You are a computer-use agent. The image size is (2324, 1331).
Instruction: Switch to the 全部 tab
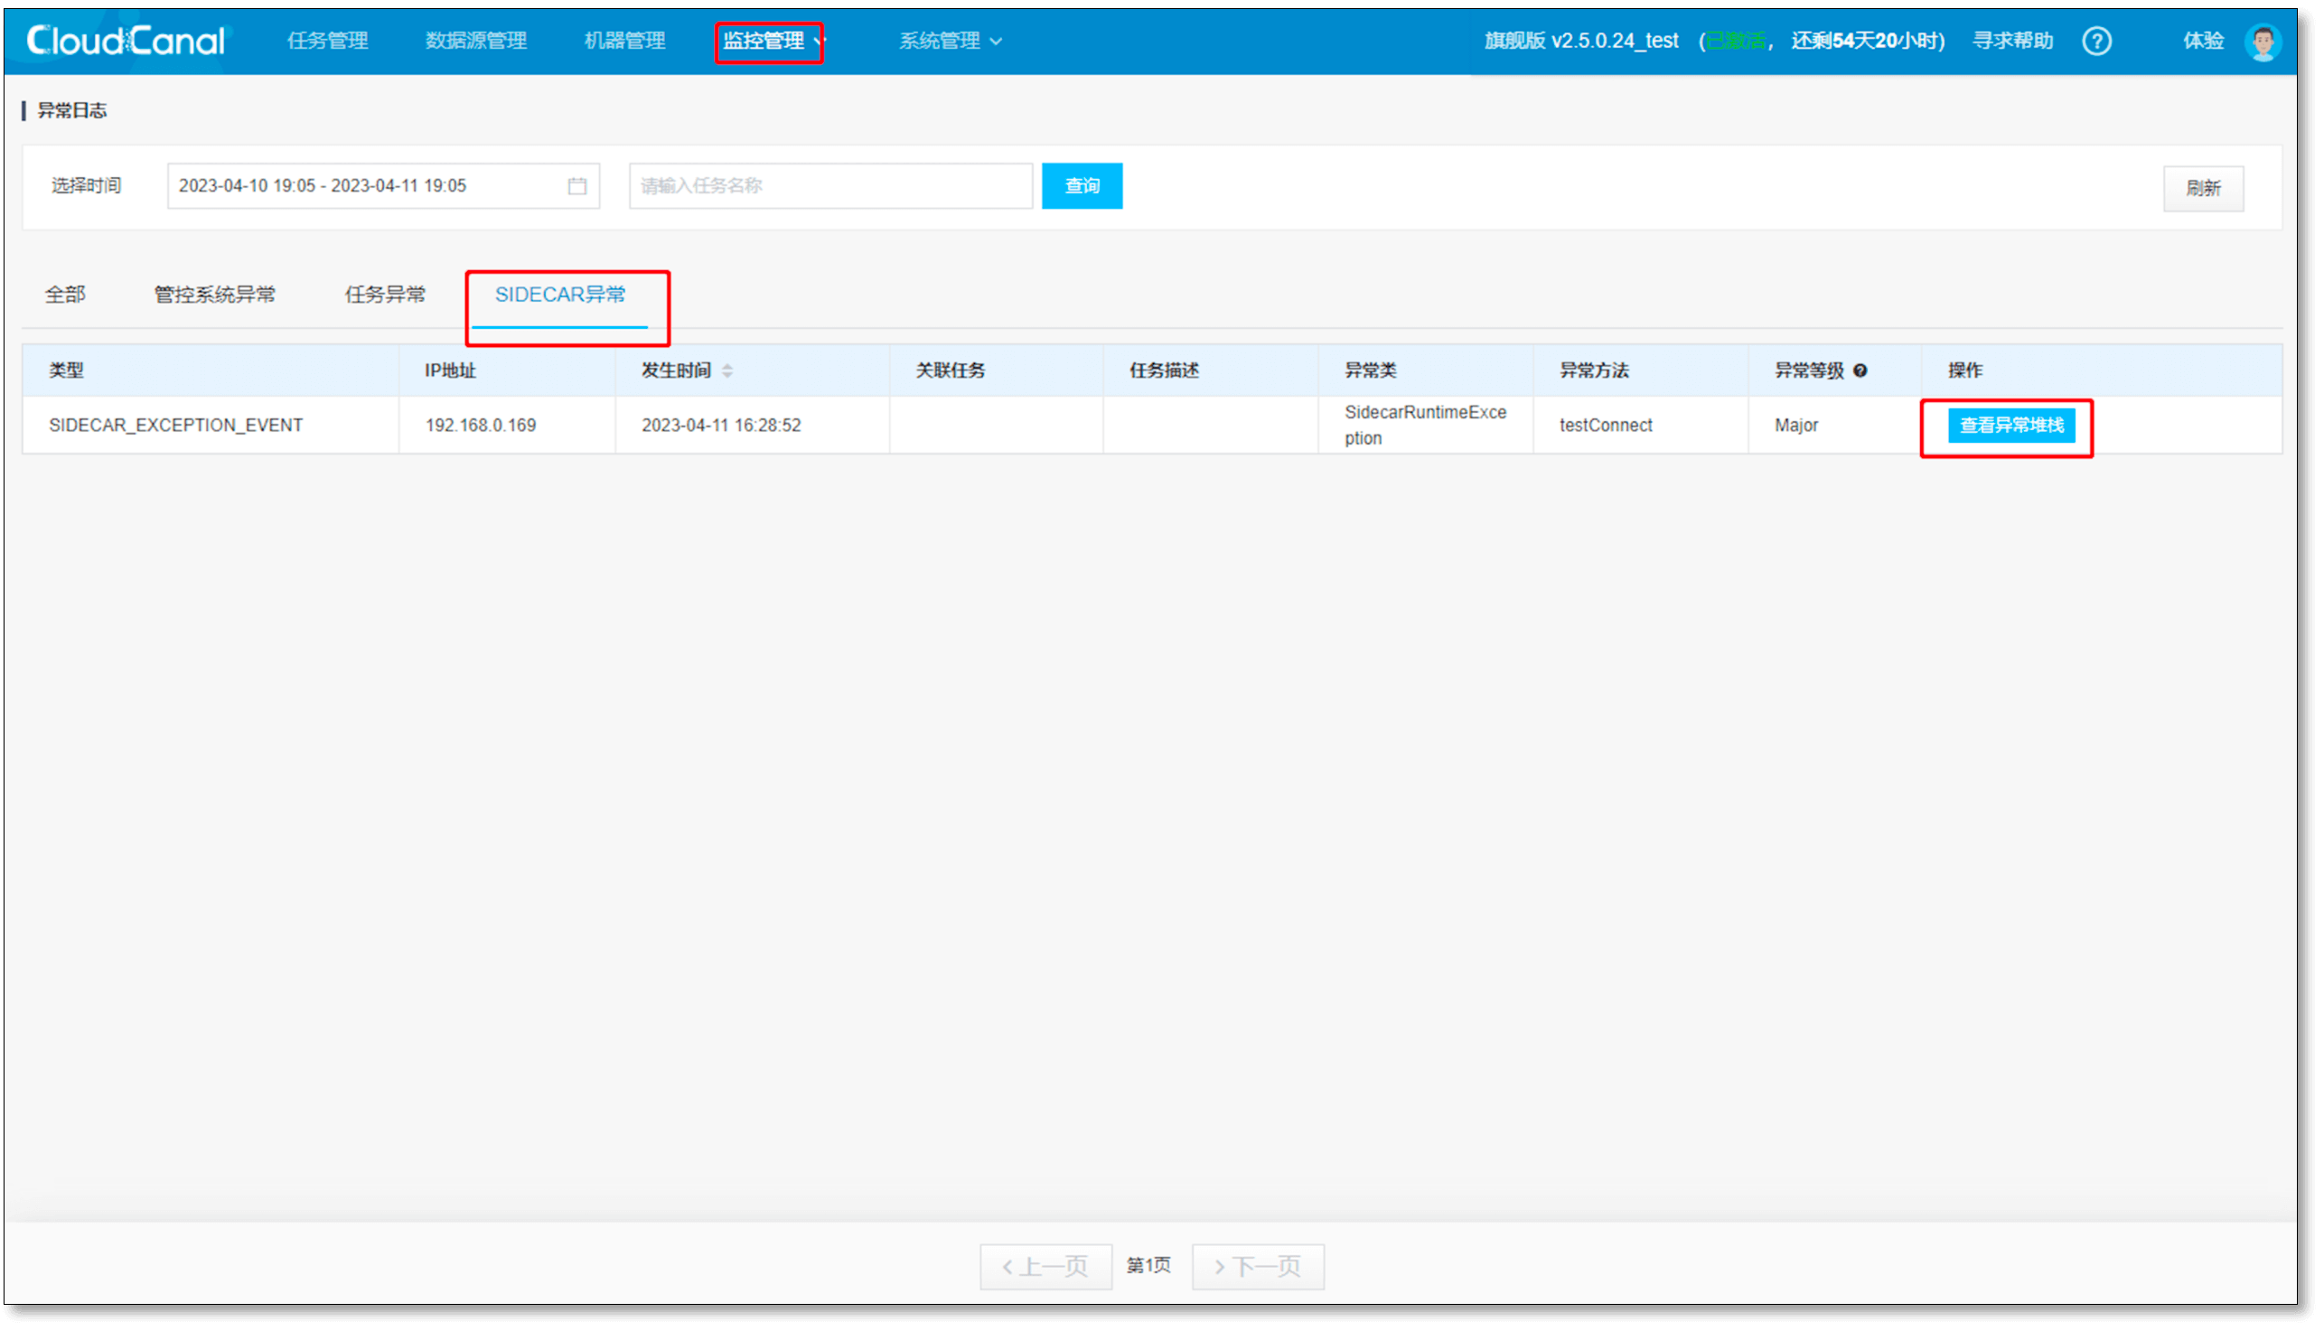tap(65, 295)
